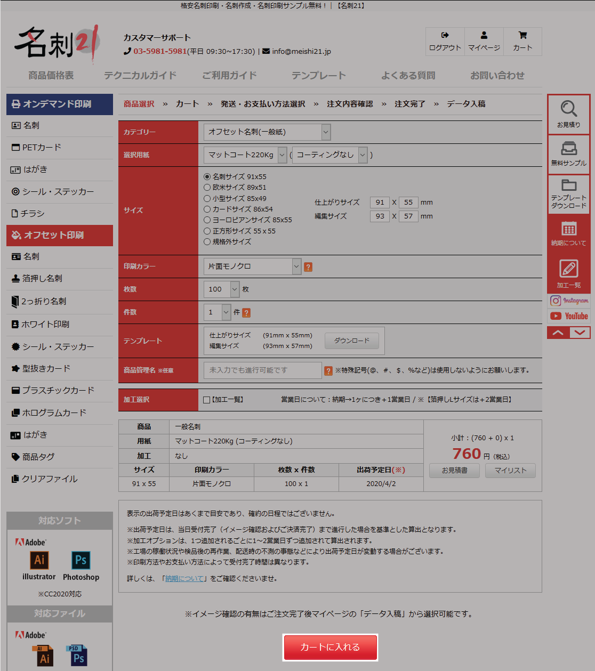The width and height of the screenshot is (595, 671).
Task: Click the 03-5981-5981 phone number
Action: 160,51
